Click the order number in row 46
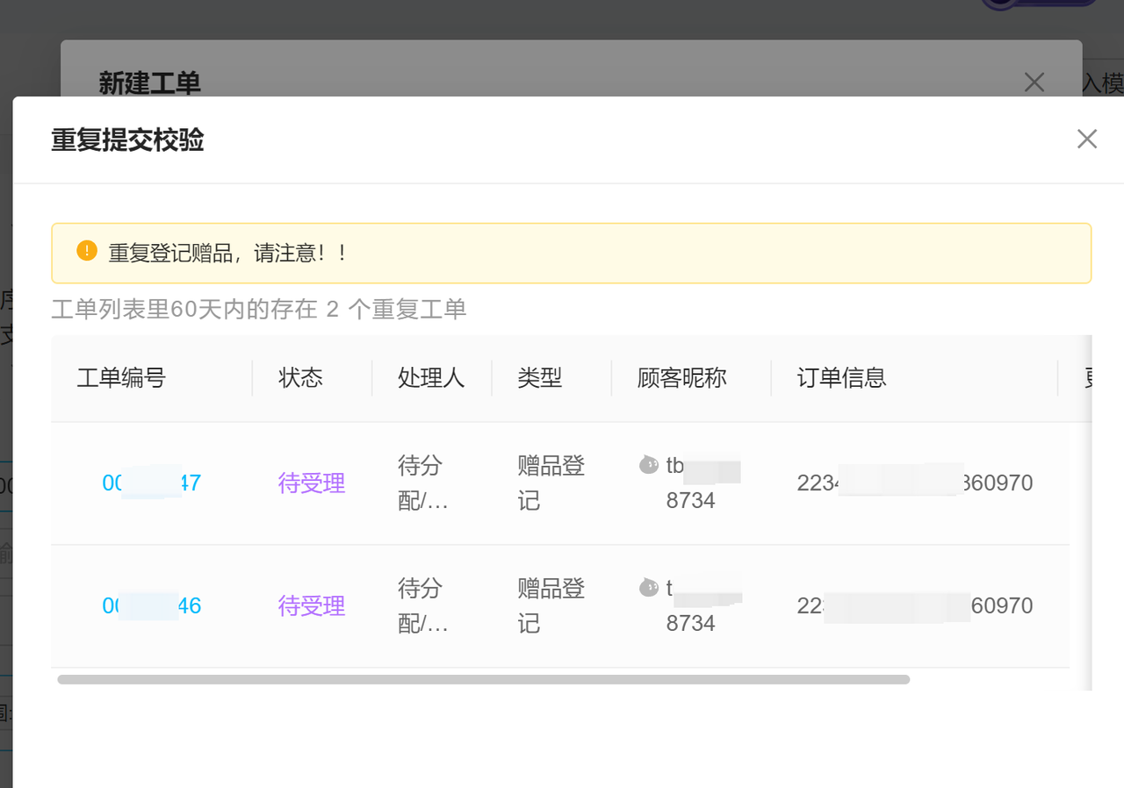This screenshot has width=1124, height=788. tap(915, 605)
